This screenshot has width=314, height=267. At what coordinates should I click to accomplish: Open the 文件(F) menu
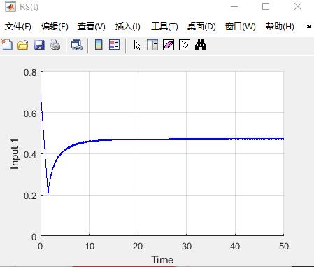18,27
